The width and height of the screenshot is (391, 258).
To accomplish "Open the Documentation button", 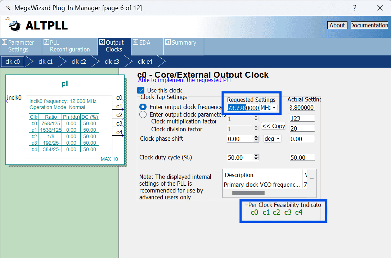I will (369, 25).
